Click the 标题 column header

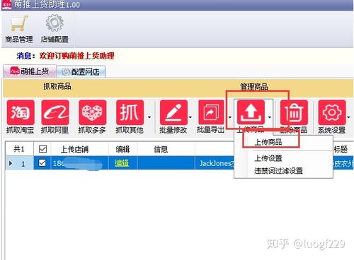(341, 149)
